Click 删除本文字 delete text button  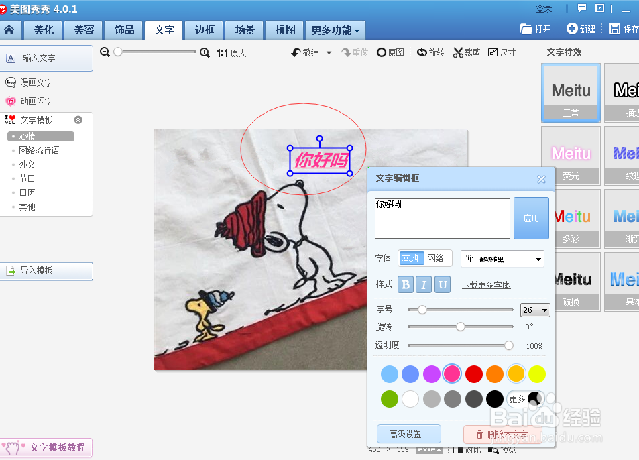coord(502,435)
